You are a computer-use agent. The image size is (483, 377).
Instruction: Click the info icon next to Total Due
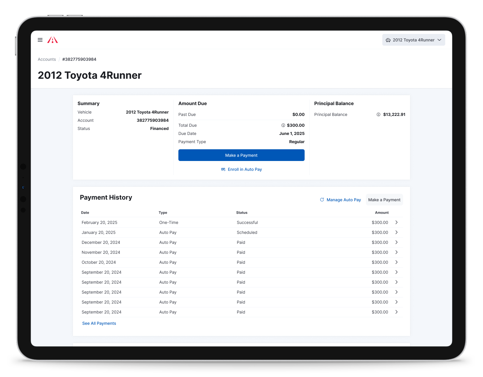tap(283, 125)
